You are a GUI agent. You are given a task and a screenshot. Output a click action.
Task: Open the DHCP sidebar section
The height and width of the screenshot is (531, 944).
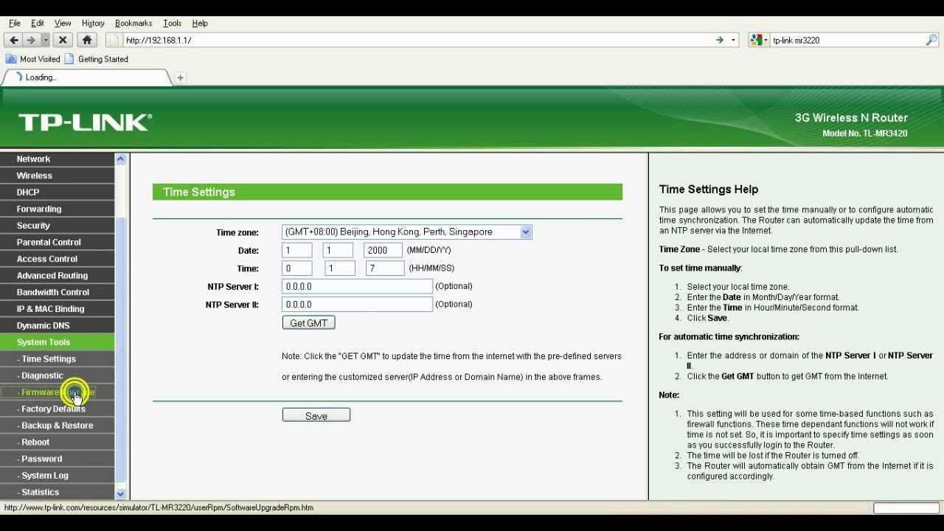coord(57,192)
